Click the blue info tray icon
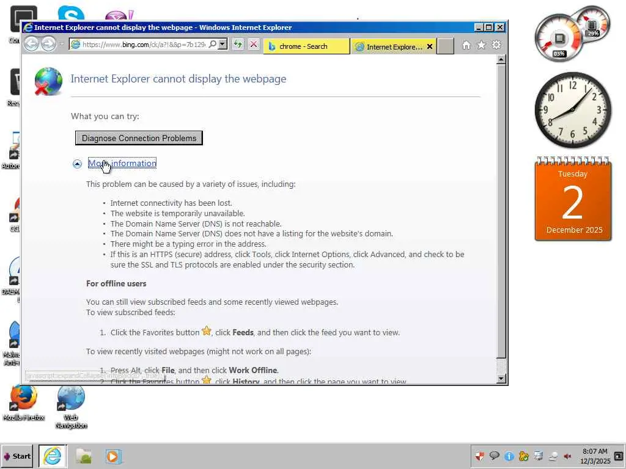Screen dimensions: 626x469 509,456
